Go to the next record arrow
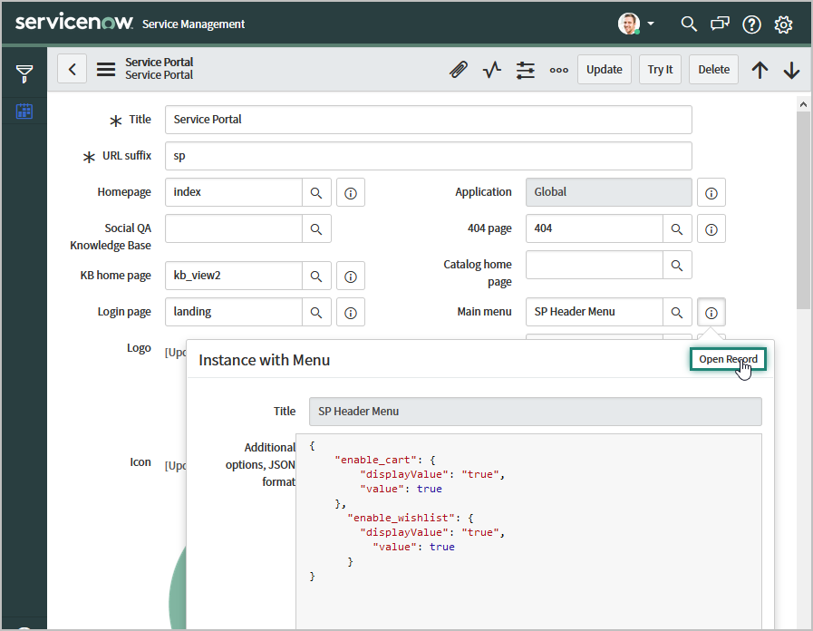The height and width of the screenshot is (631, 813). 791,70
